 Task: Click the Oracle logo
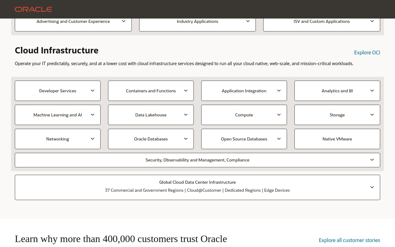point(33,9)
